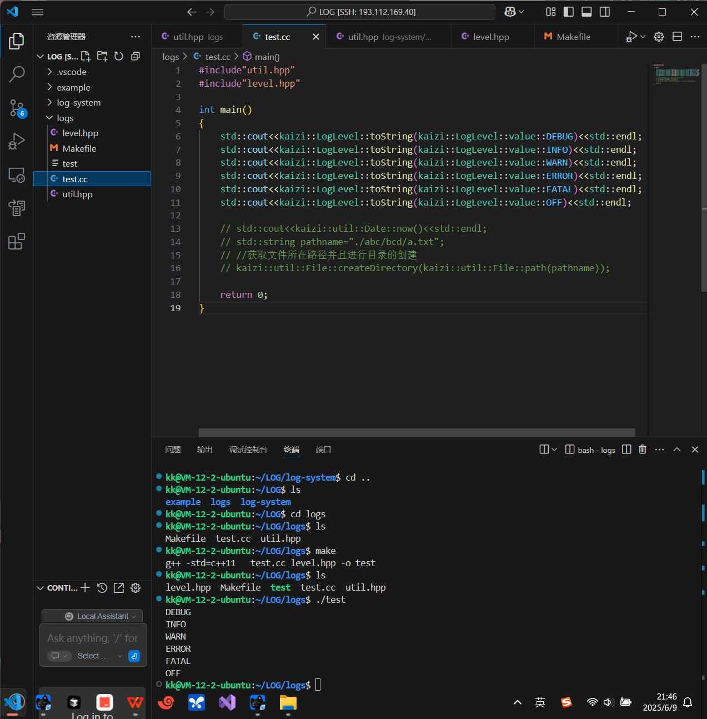The image size is (707, 719).
Task: Open the Run or Debug dropdown arrow
Action: pos(643,37)
